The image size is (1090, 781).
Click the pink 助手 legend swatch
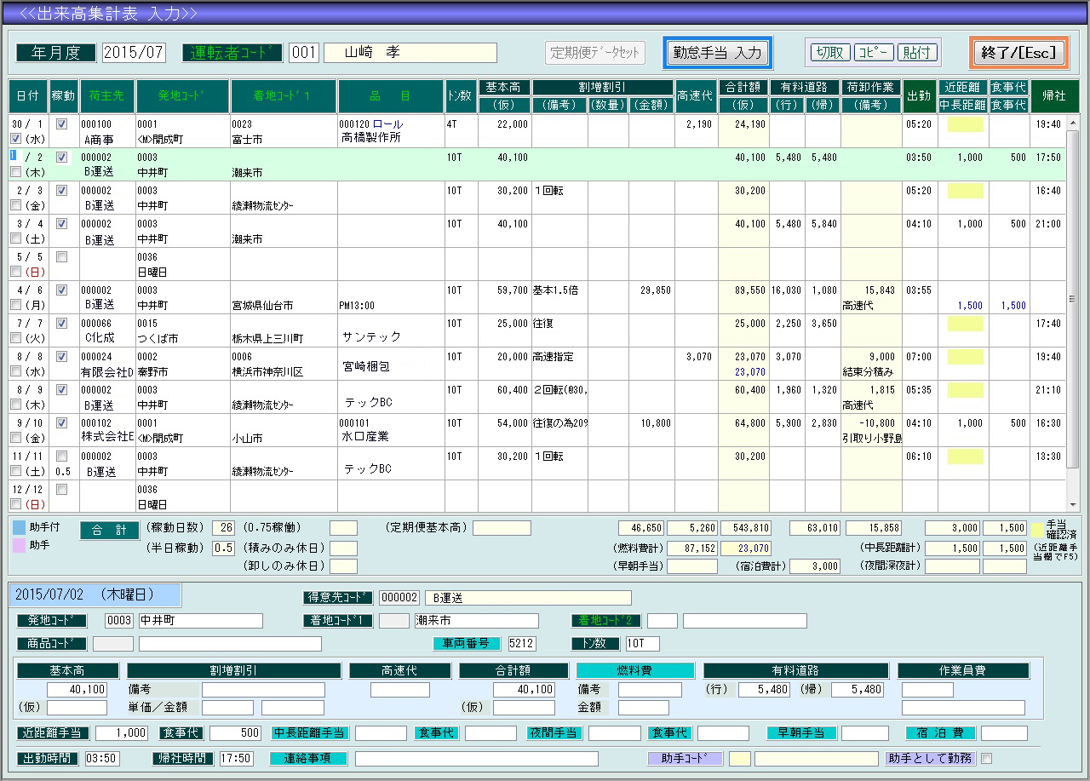point(19,544)
